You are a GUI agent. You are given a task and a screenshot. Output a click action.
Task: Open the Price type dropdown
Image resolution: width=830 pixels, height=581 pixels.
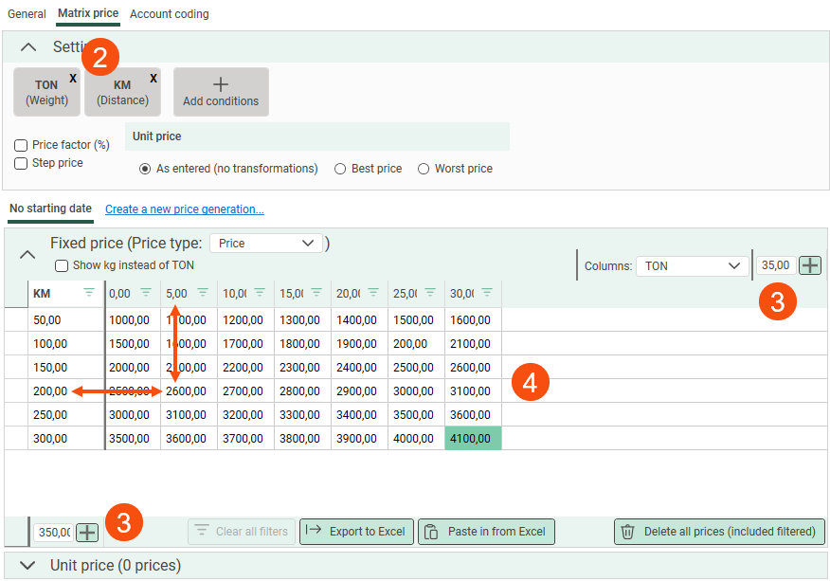coord(266,244)
